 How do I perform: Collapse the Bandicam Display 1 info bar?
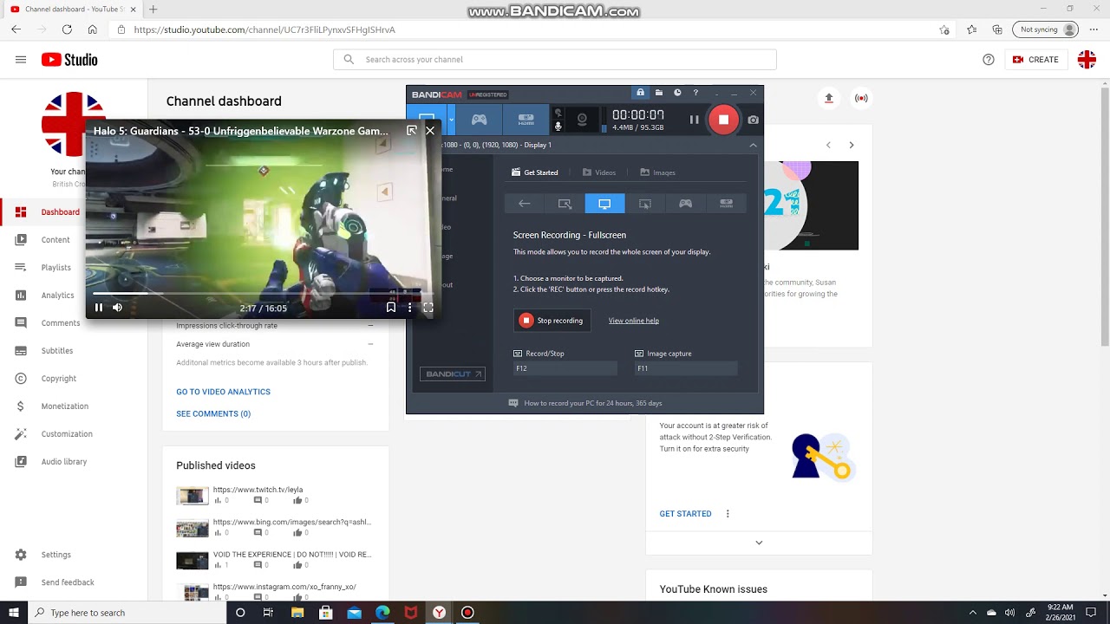[753, 145]
